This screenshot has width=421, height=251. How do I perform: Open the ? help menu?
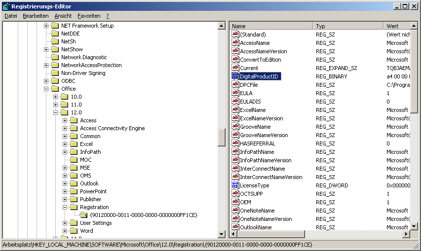tap(108, 16)
